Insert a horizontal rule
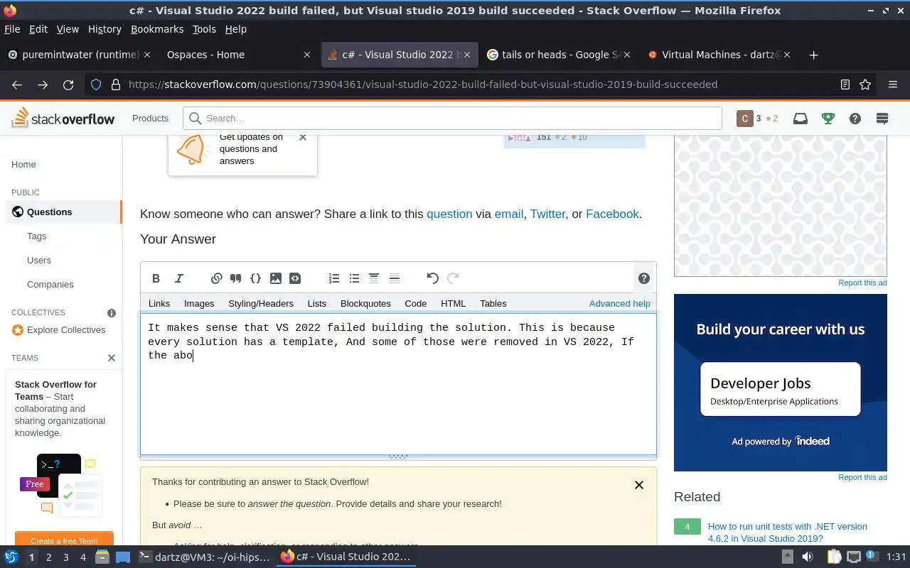The width and height of the screenshot is (910, 568). tap(395, 278)
